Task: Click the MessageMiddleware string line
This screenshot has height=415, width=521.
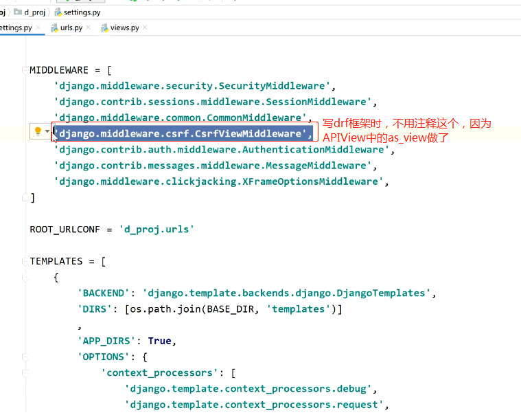Action: (x=216, y=166)
